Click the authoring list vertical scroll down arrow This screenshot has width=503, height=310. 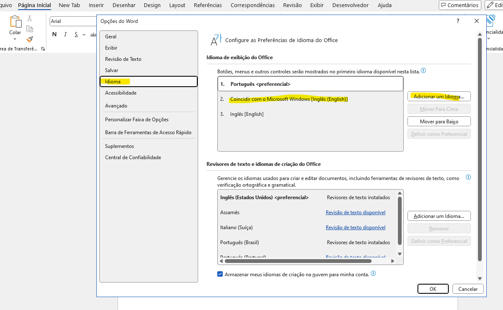point(400,254)
